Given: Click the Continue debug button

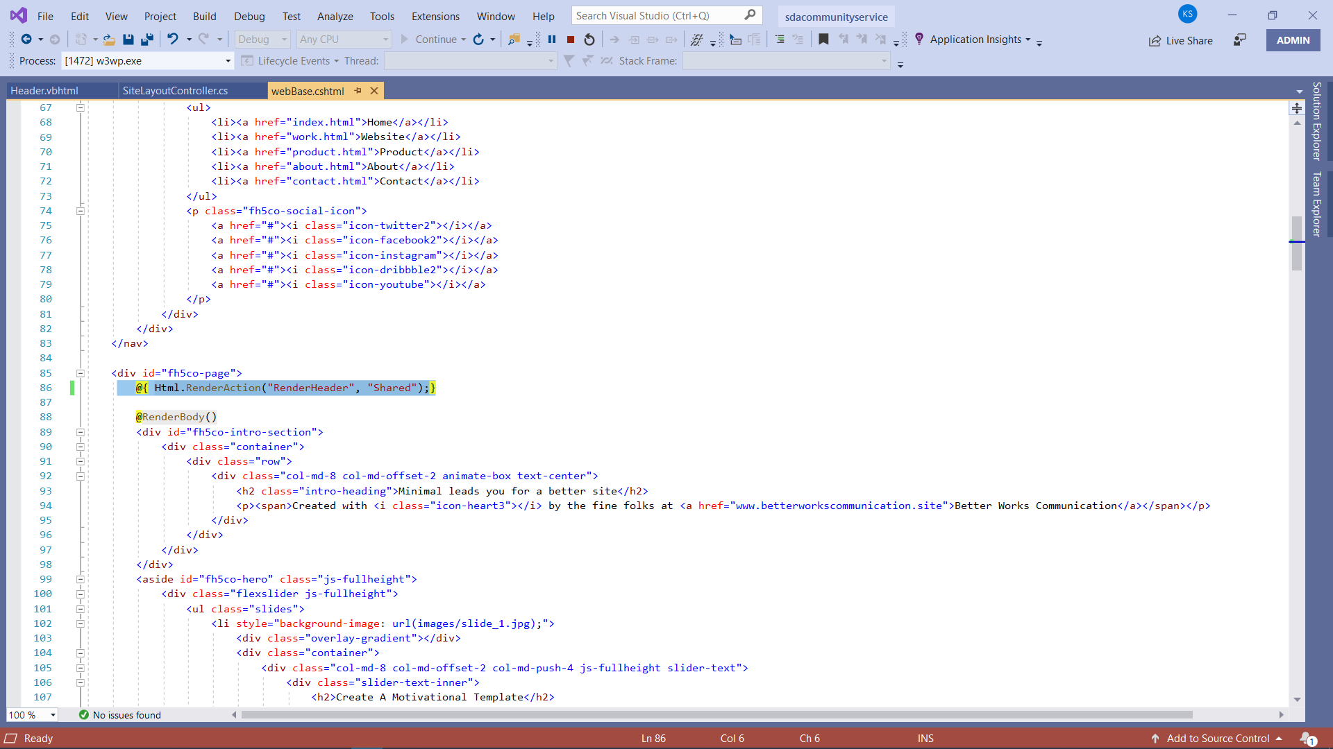Looking at the screenshot, I should (x=428, y=40).
